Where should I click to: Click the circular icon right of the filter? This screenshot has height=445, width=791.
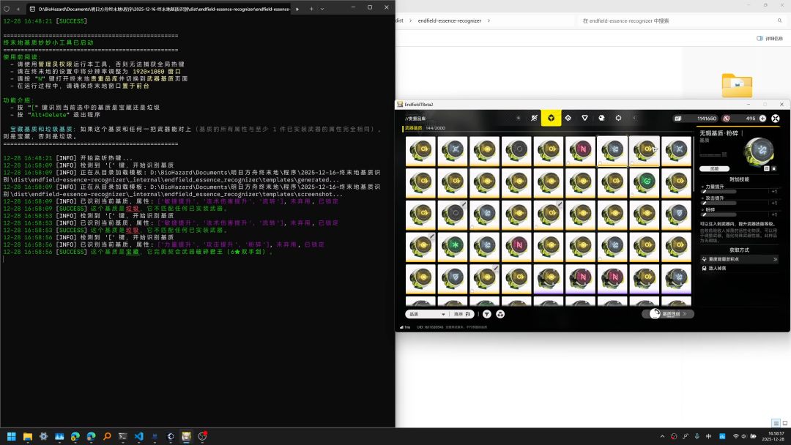coord(500,314)
